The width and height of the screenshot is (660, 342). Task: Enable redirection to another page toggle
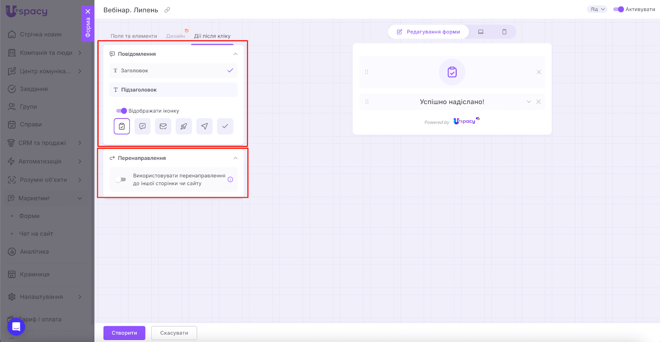pos(120,179)
